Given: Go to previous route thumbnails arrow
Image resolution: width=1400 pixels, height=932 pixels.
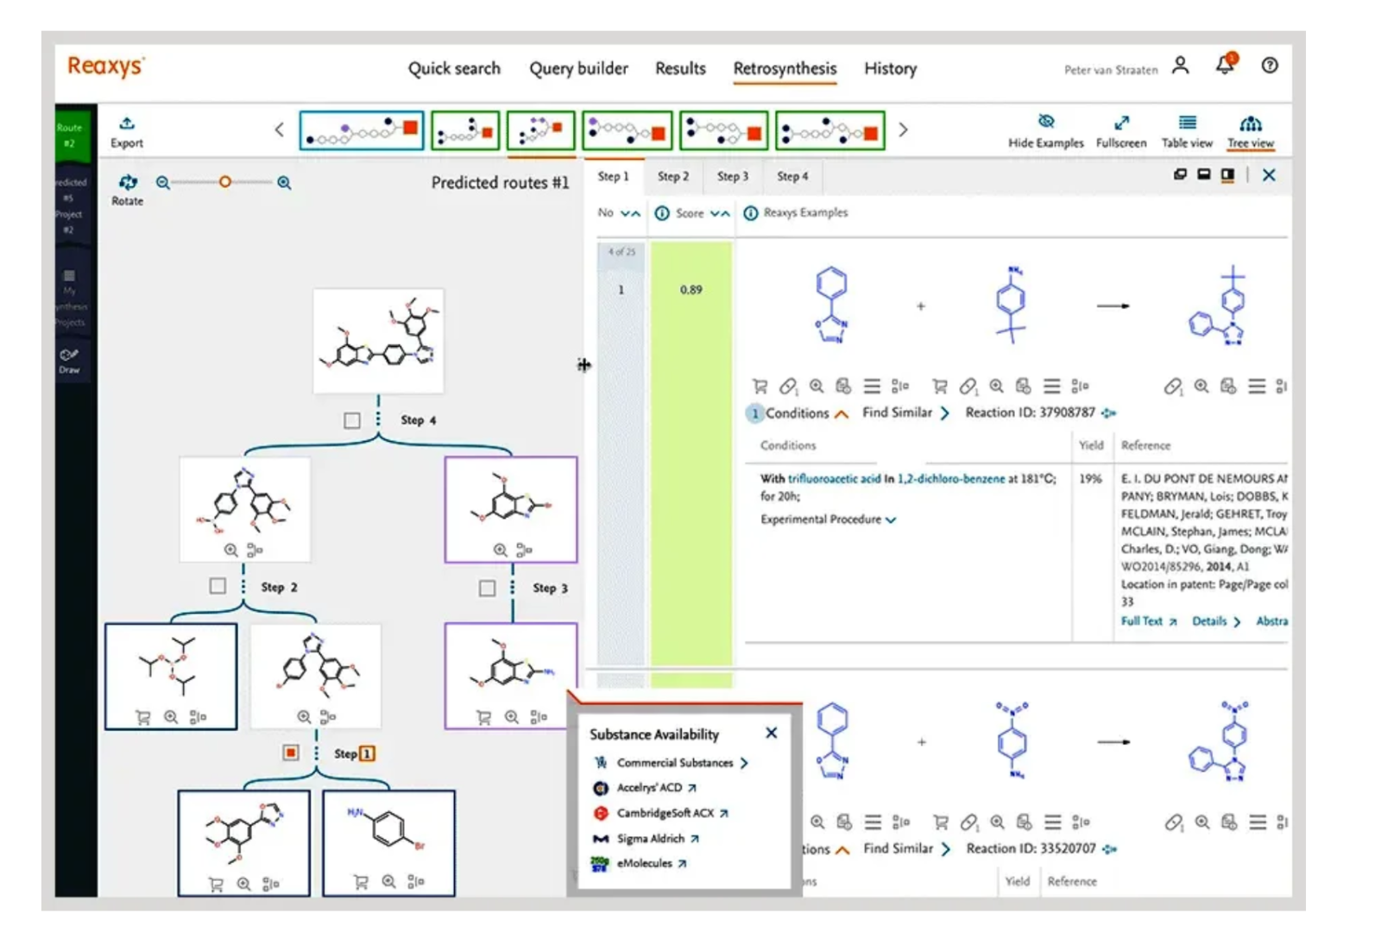Looking at the screenshot, I should click(279, 129).
